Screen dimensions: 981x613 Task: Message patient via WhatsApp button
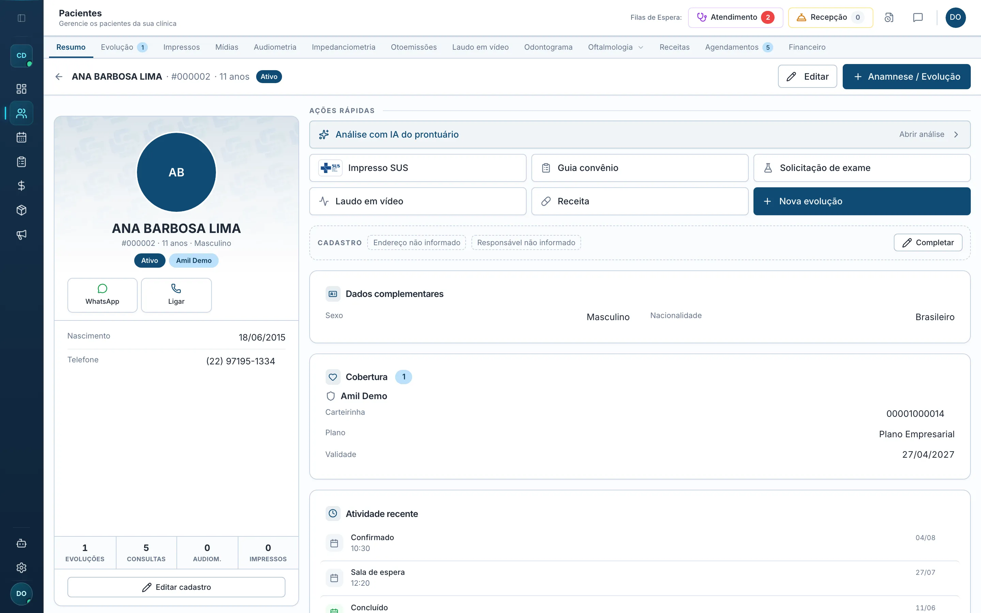(102, 295)
